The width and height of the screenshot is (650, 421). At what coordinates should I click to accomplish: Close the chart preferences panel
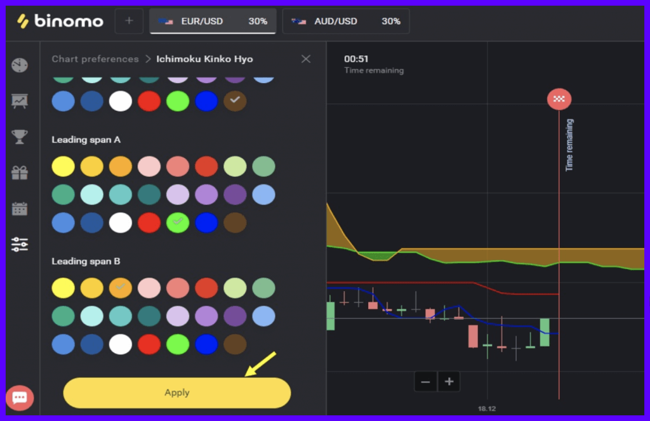coord(305,58)
